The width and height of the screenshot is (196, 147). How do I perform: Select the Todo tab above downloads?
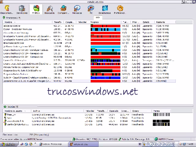click(98, 17)
